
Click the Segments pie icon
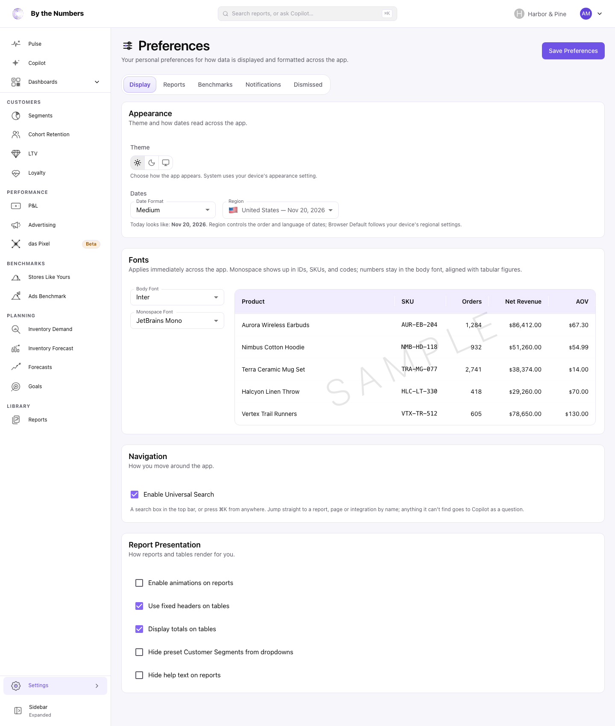pyautogui.click(x=16, y=116)
